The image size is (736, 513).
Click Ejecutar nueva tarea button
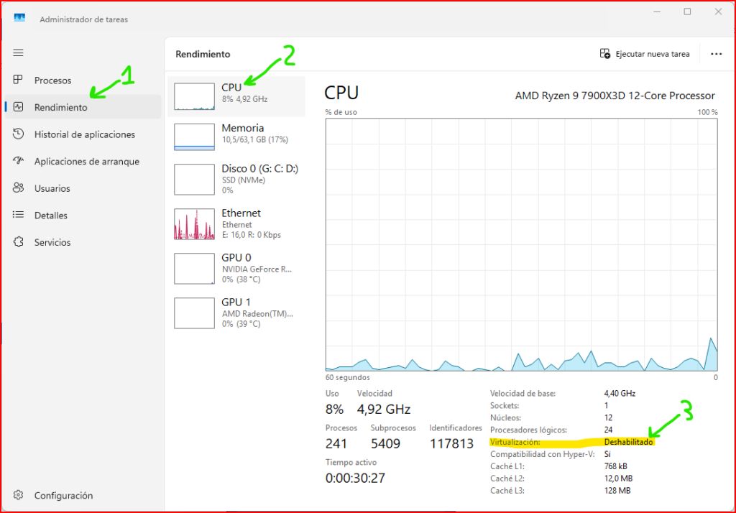click(x=645, y=54)
